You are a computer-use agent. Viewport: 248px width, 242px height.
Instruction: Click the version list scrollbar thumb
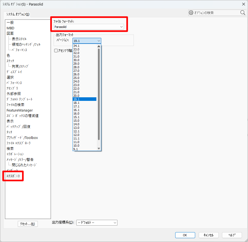pyautogui.click(x=99, y=93)
